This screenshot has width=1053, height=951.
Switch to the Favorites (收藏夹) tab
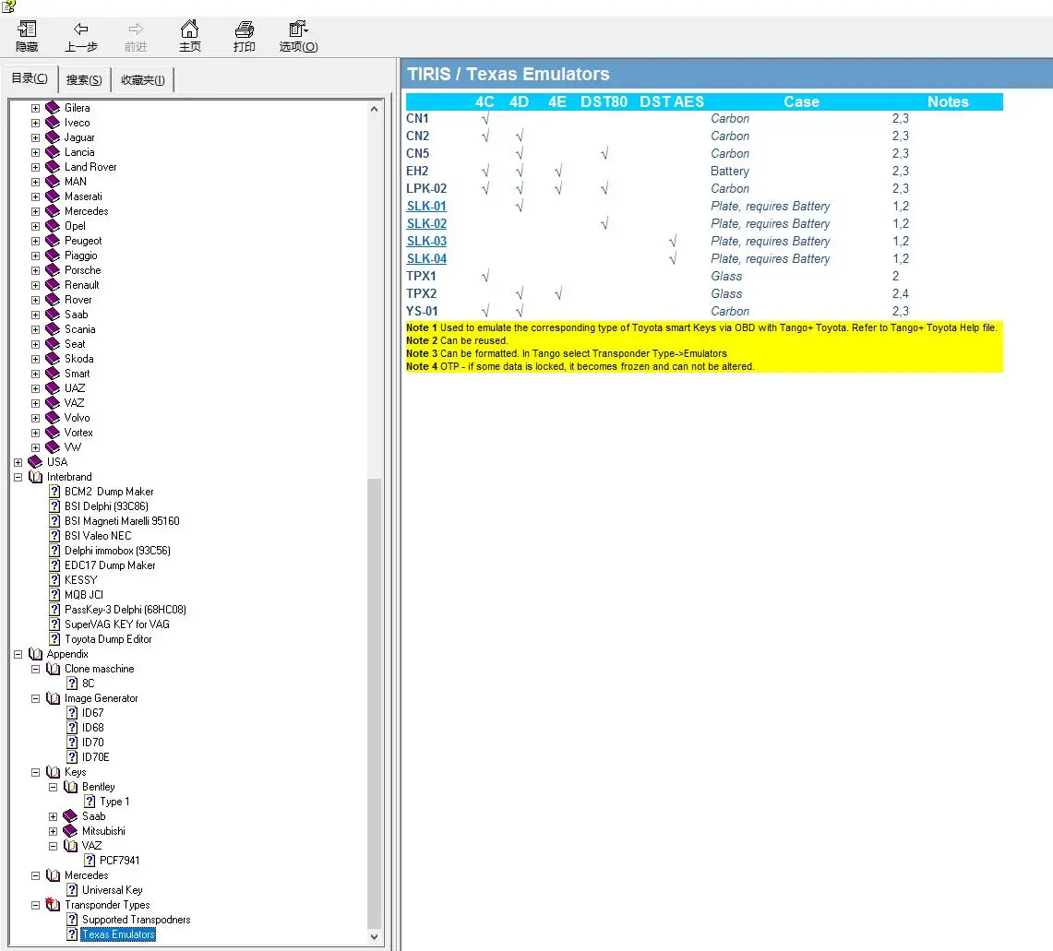point(143,80)
